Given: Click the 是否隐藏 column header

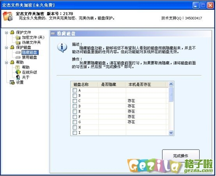Looking at the screenshot, I should pyautogui.click(x=109, y=84).
